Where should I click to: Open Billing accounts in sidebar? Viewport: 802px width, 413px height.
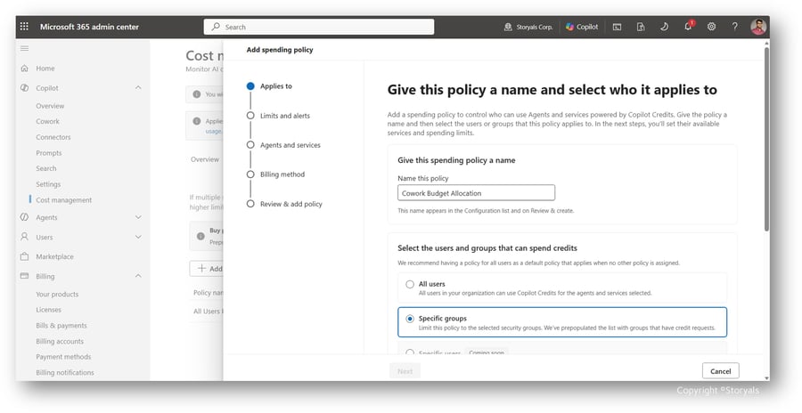(x=60, y=341)
